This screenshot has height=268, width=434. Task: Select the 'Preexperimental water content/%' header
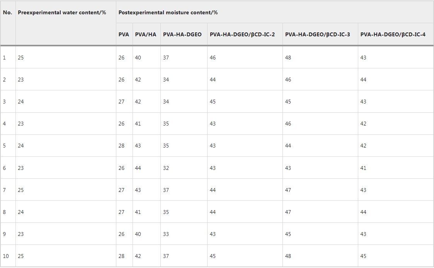62,12
